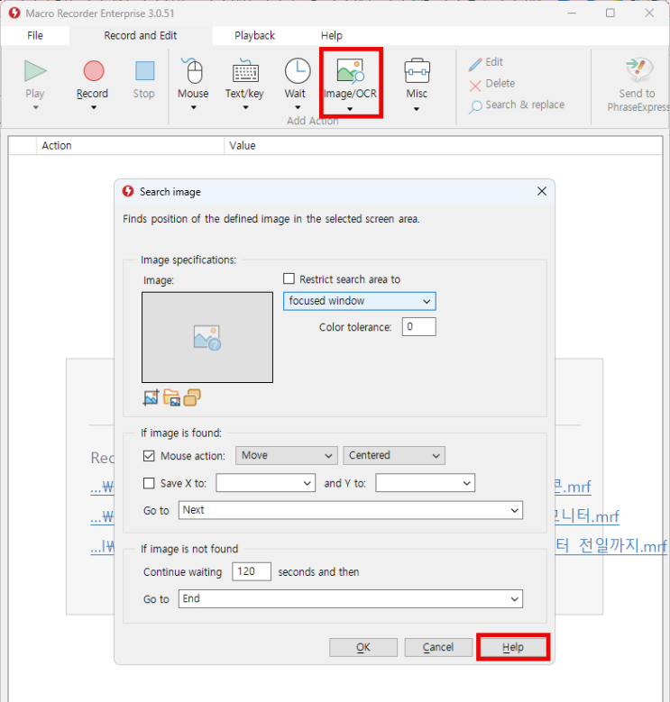Image resolution: width=670 pixels, height=702 pixels.
Task: Click the Delete X icon
Action: tap(475, 85)
